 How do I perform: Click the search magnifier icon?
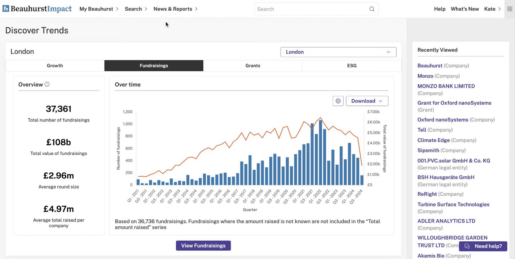(372, 9)
